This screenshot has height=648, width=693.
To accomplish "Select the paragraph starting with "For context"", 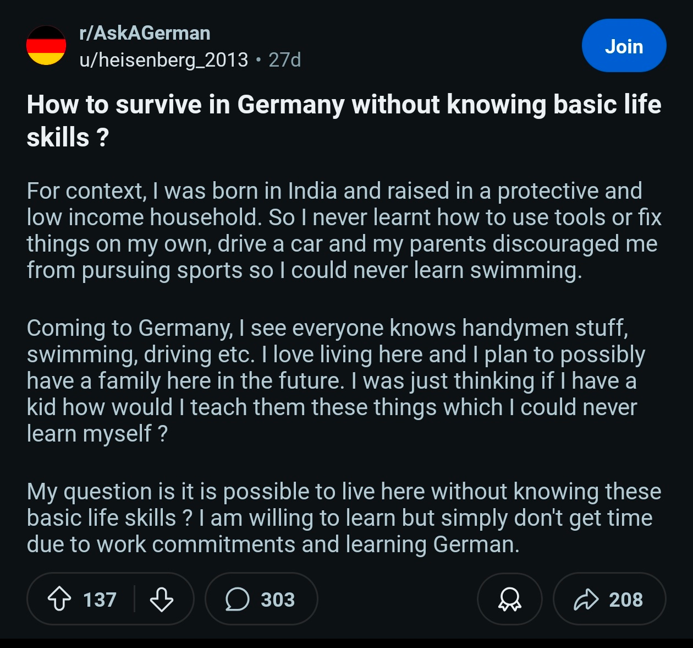I will point(344,231).
